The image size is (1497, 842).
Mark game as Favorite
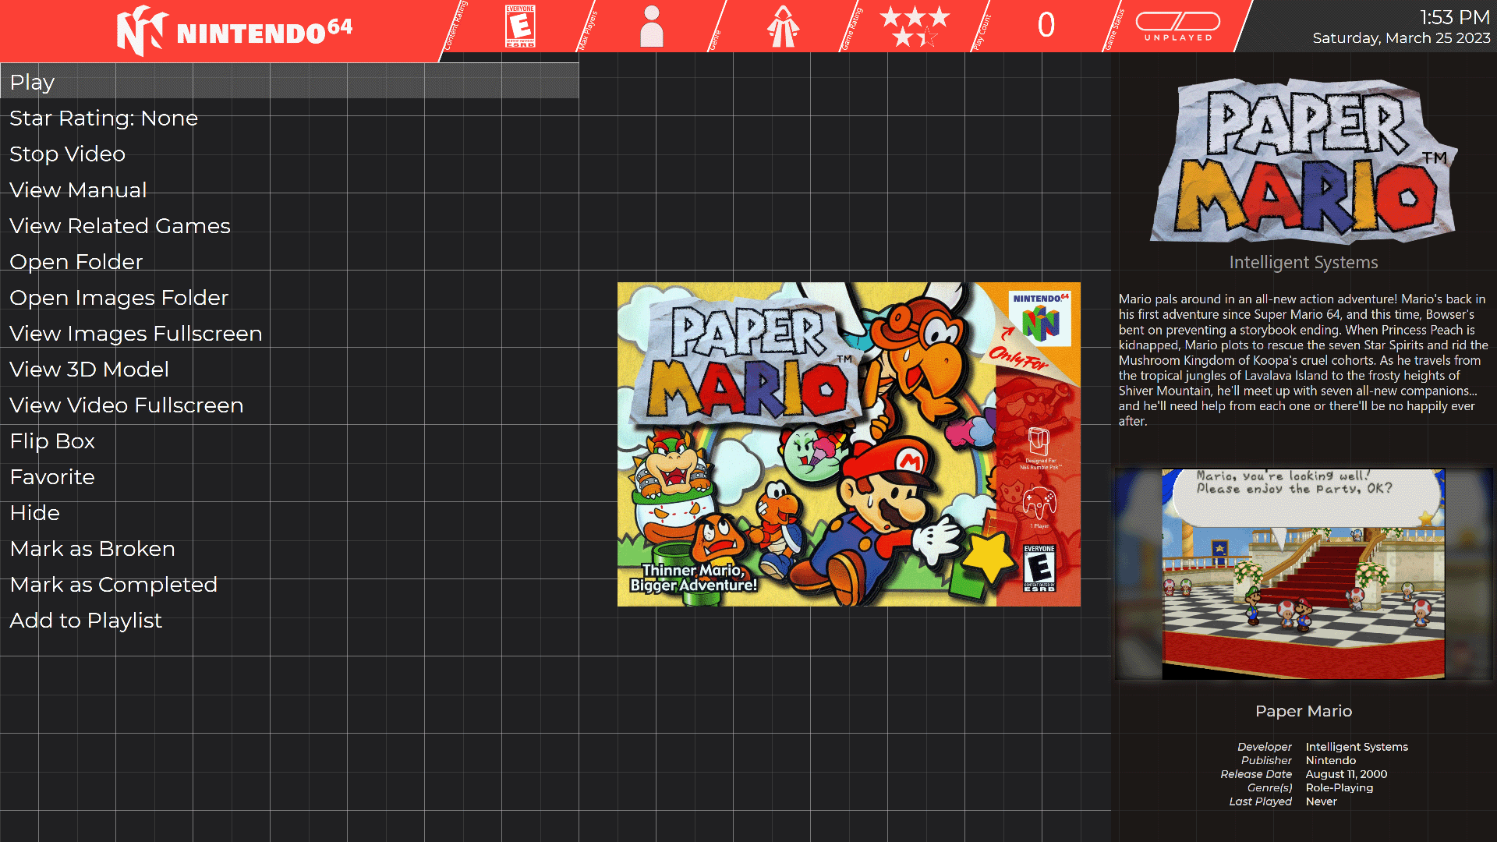pos(289,476)
